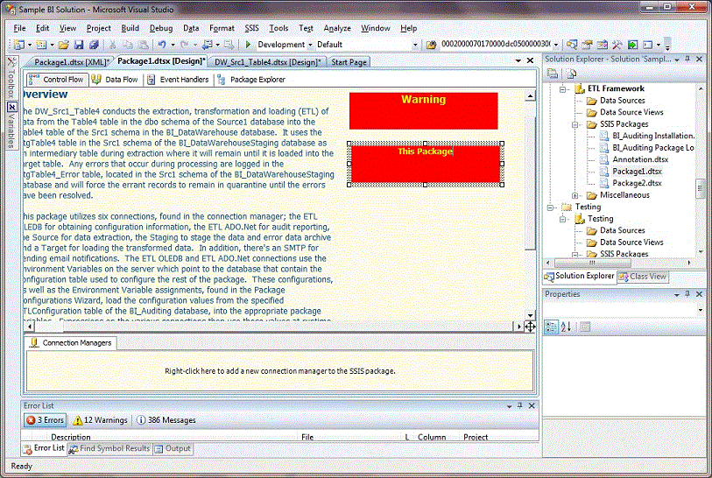Click the designer vertical scroll down arrow
The width and height of the screenshot is (712, 478).
pos(530,314)
